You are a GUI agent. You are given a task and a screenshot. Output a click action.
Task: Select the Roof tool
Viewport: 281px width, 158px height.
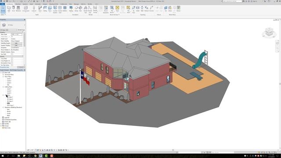click(40, 9)
